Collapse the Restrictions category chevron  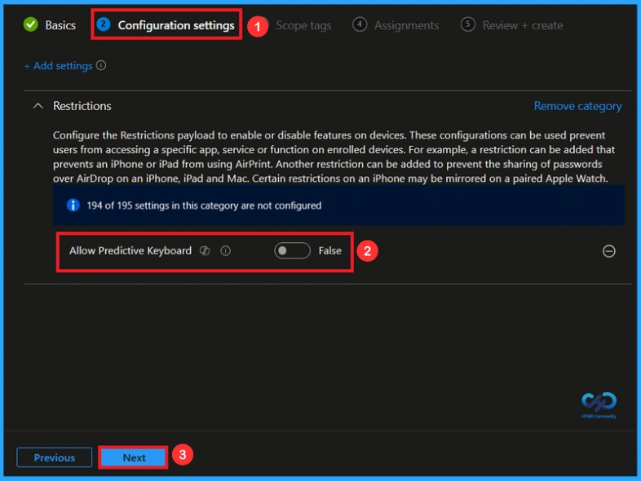[38, 106]
